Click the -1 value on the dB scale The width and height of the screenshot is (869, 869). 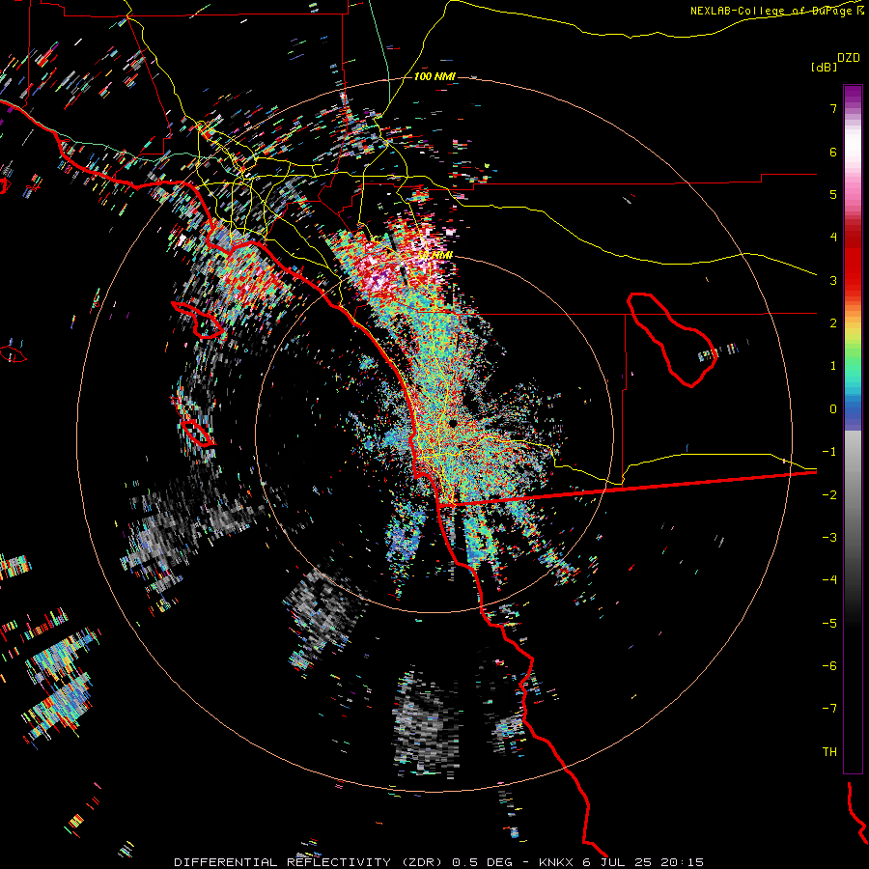coord(829,452)
